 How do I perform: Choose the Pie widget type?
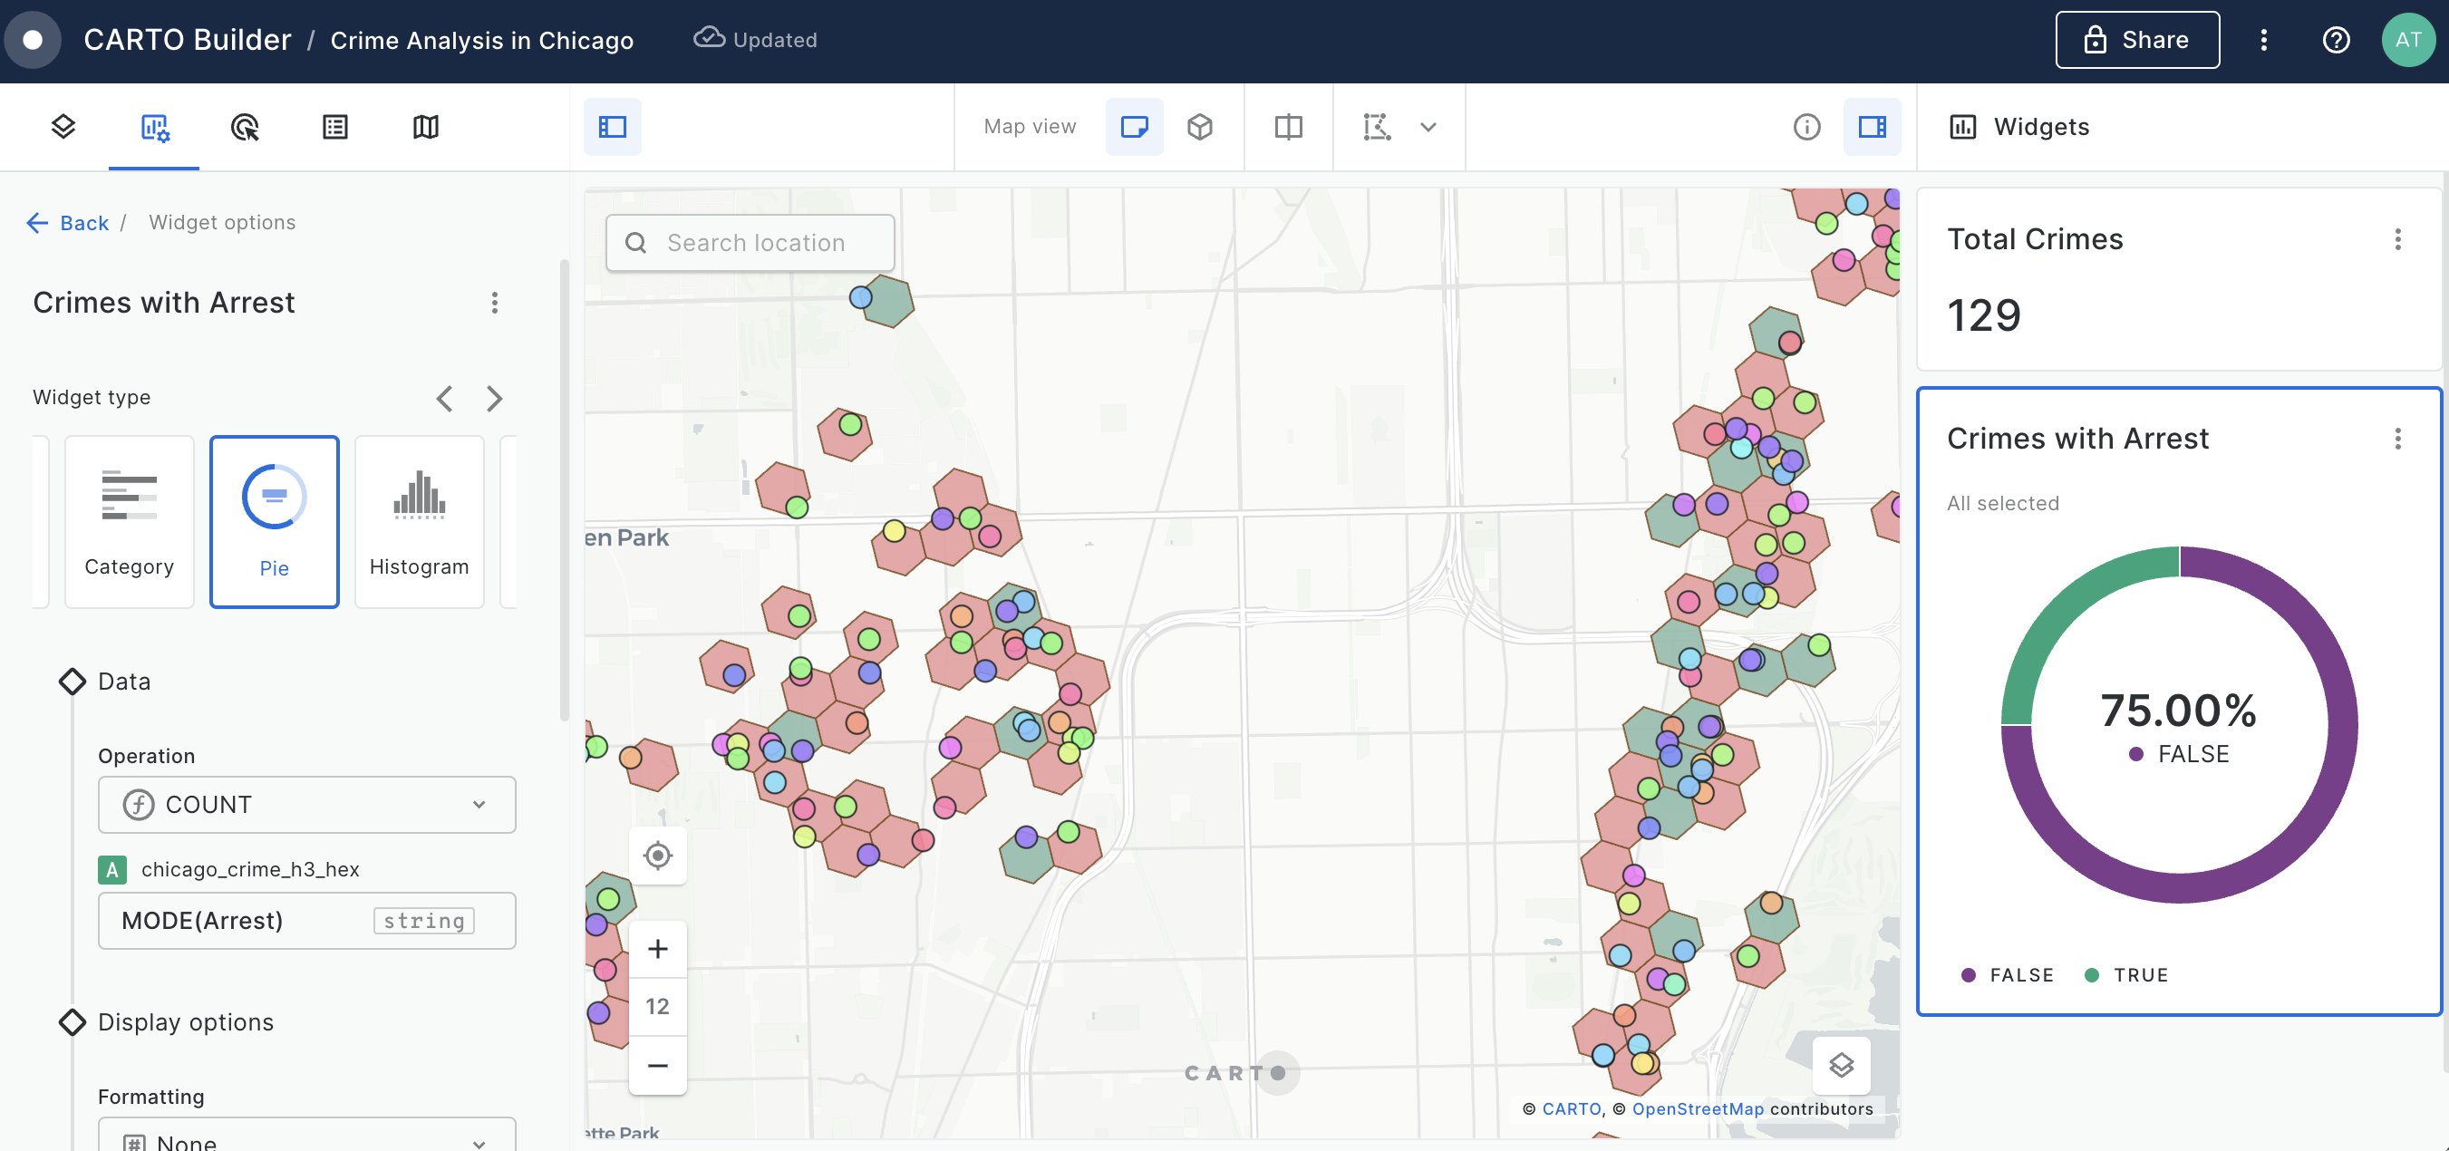pos(274,522)
